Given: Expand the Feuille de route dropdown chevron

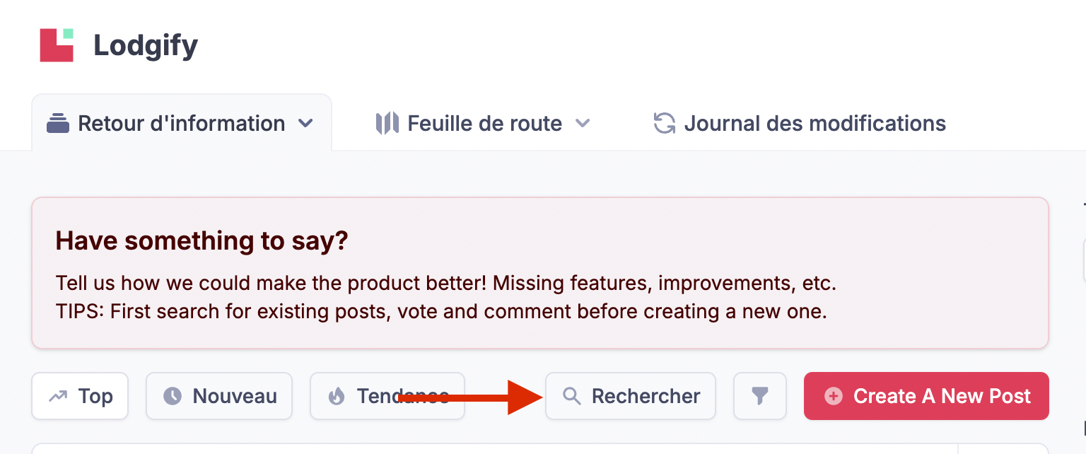Looking at the screenshot, I should pos(583,124).
